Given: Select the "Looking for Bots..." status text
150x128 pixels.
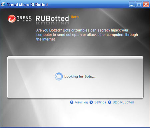Looking at the screenshot, I should [x=80, y=76].
